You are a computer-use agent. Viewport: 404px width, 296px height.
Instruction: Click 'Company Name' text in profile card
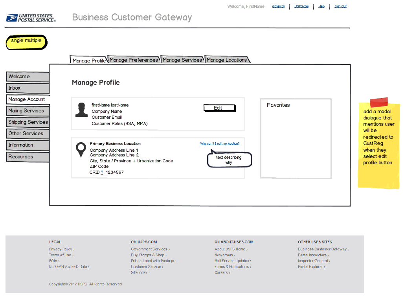coord(107,112)
